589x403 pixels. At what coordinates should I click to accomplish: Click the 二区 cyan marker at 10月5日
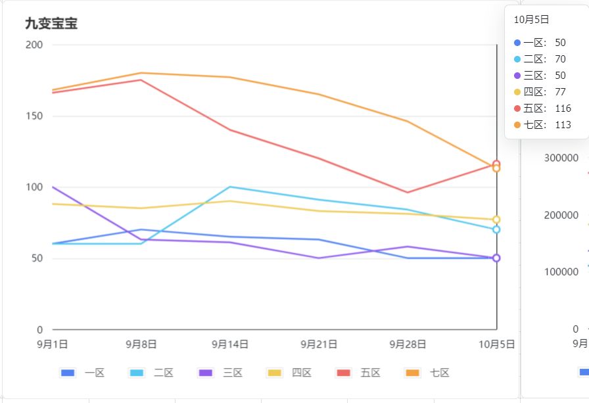tap(496, 229)
